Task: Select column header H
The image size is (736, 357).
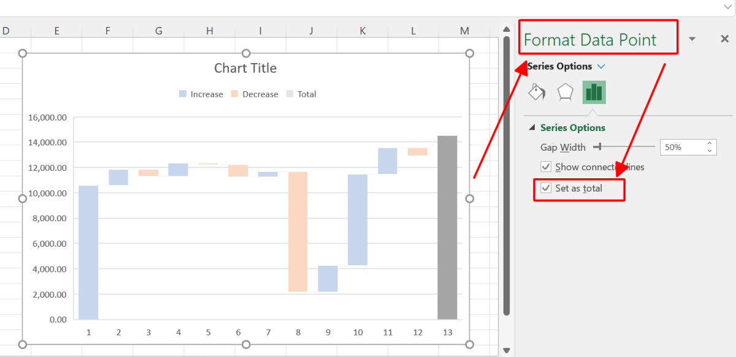Action: coord(210,31)
